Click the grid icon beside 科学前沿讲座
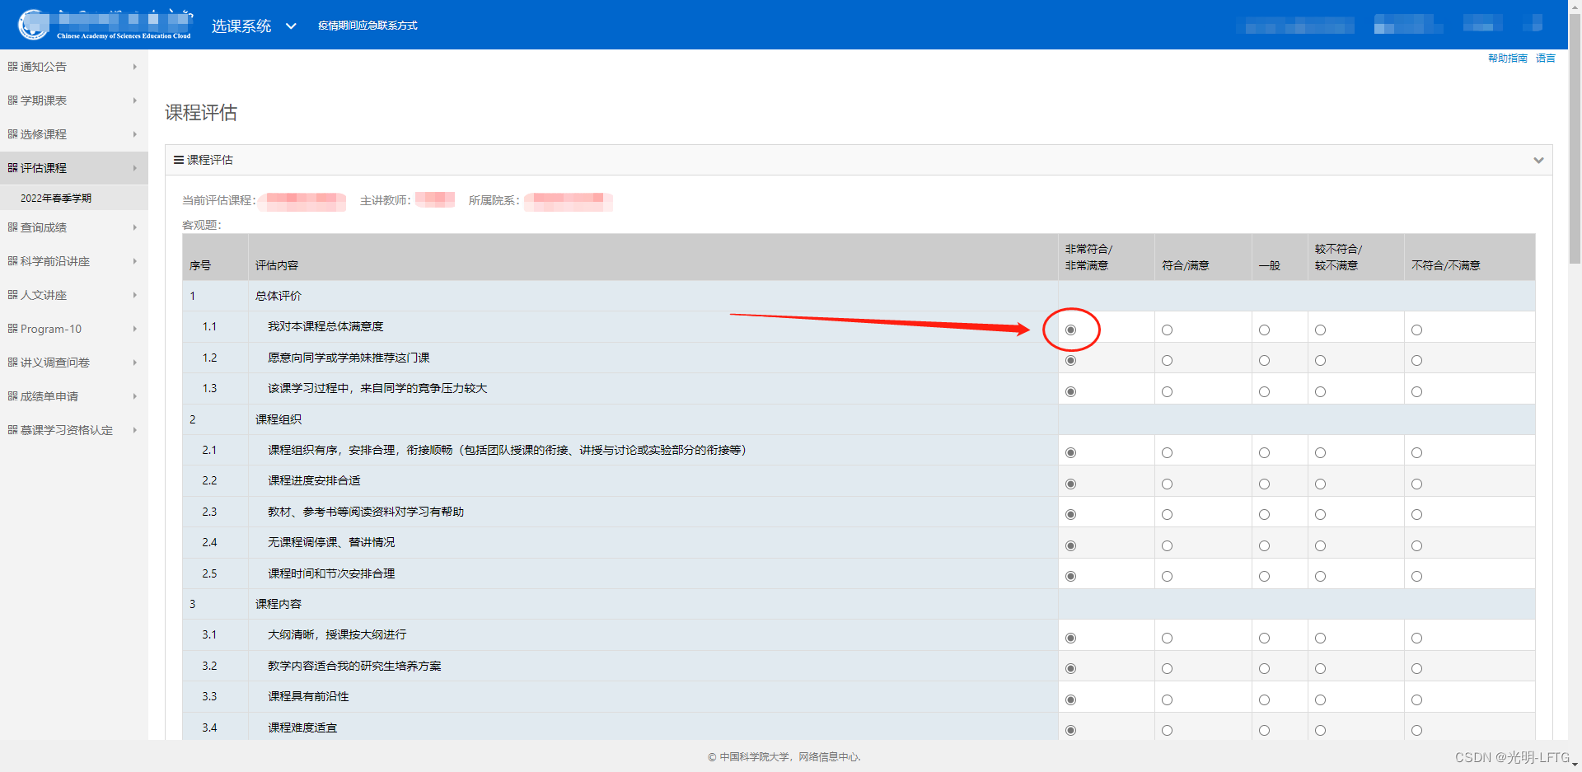 [x=12, y=261]
